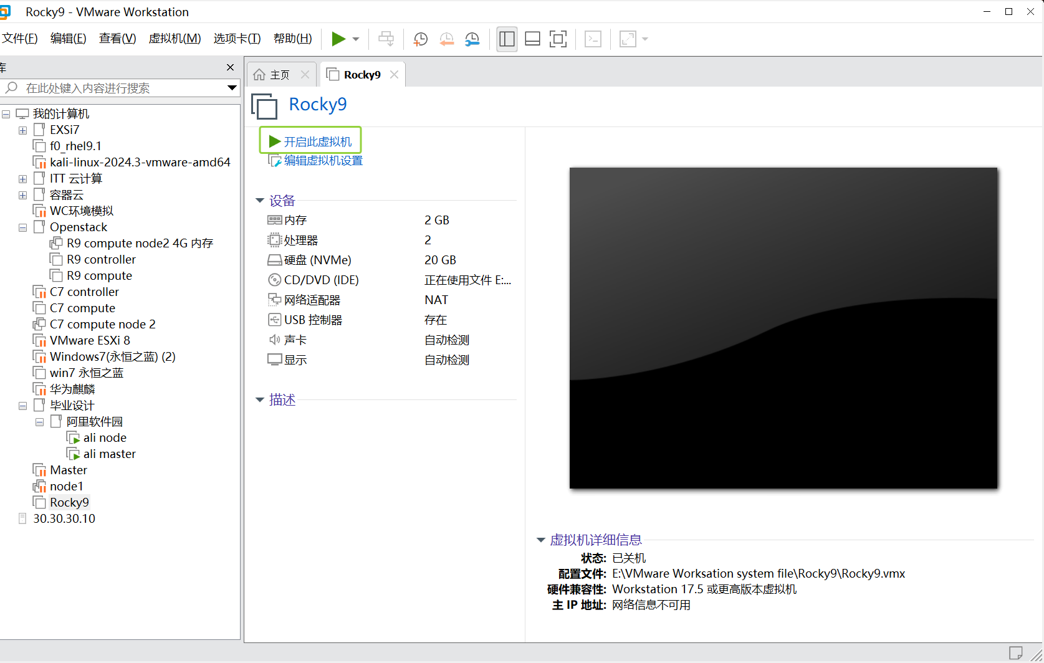Click the Send Ctrl+Alt+Del toolbar icon

tap(386, 39)
